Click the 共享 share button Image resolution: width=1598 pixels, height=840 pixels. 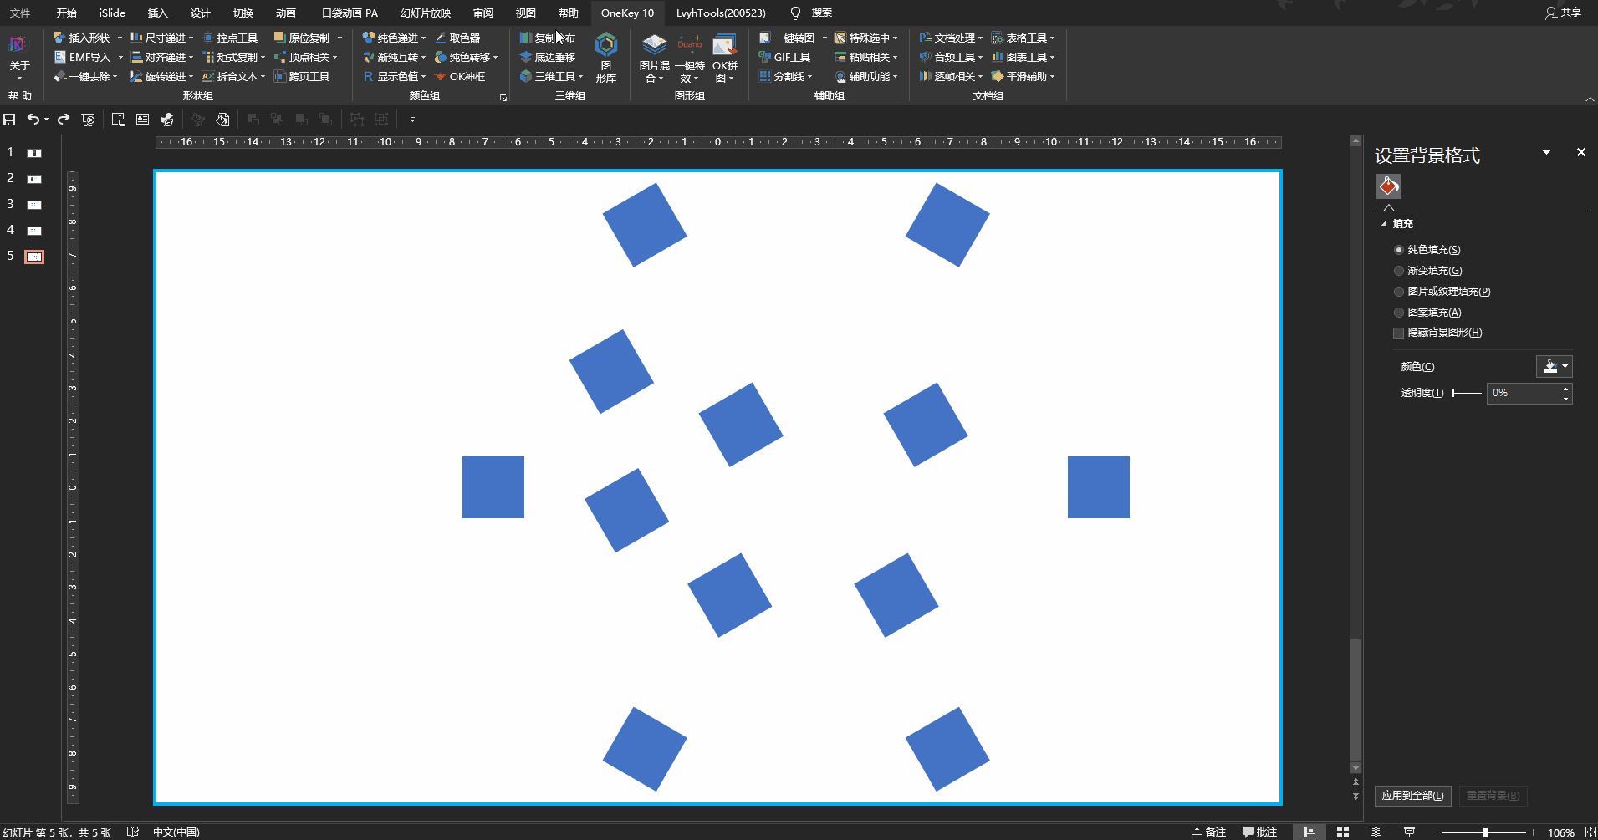(x=1564, y=13)
